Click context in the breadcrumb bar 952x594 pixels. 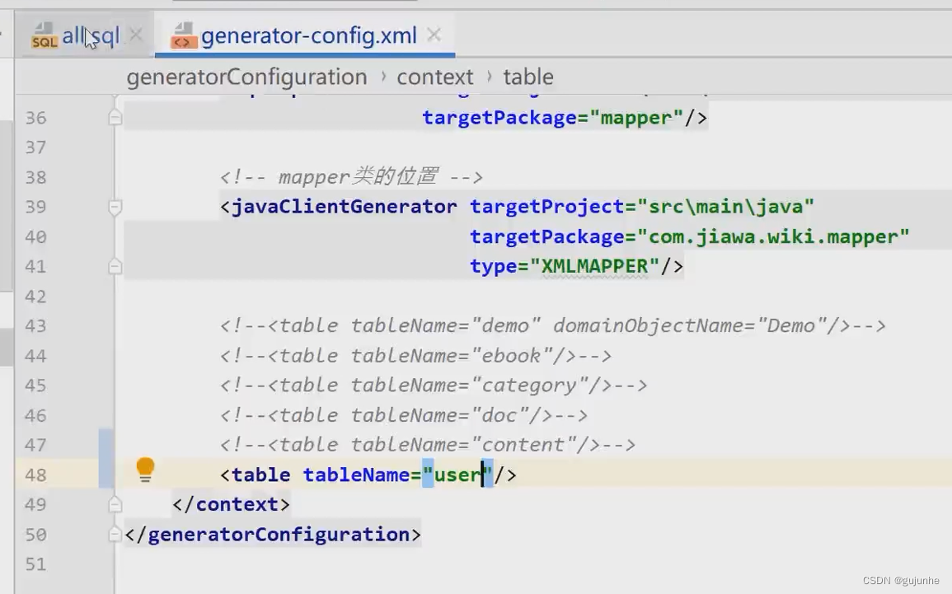click(434, 77)
